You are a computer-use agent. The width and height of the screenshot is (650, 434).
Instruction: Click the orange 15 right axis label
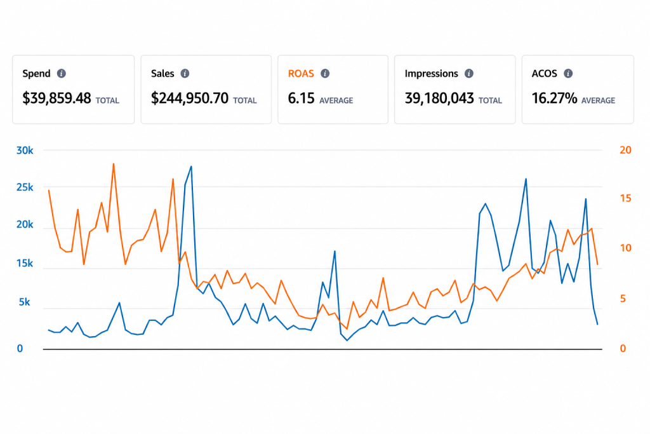coord(625,198)
